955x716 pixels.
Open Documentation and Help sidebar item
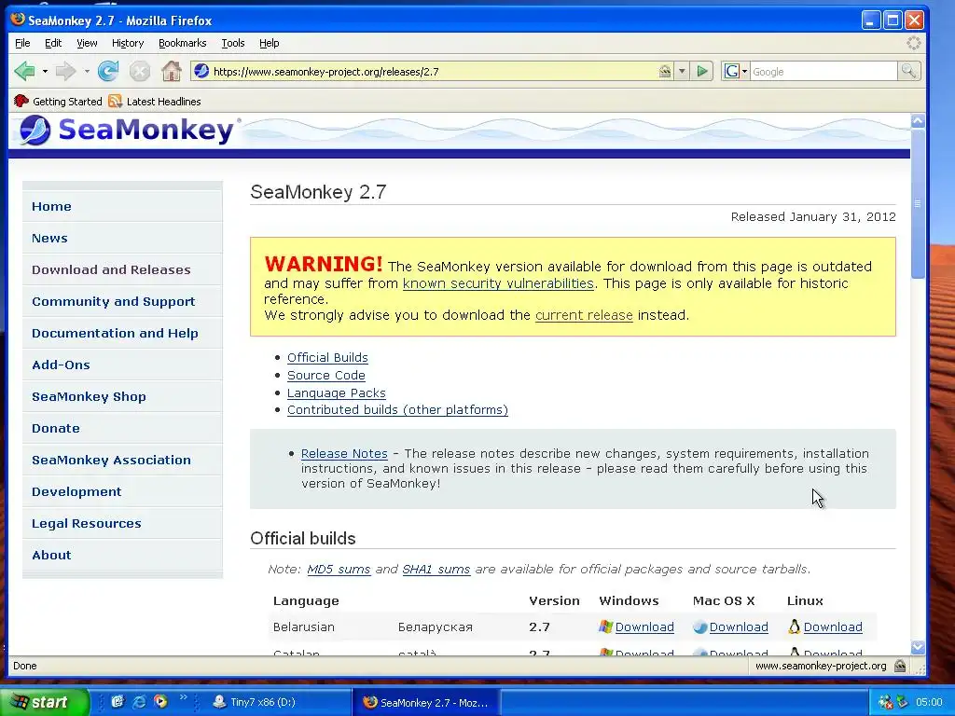click(x=122, y=333)
